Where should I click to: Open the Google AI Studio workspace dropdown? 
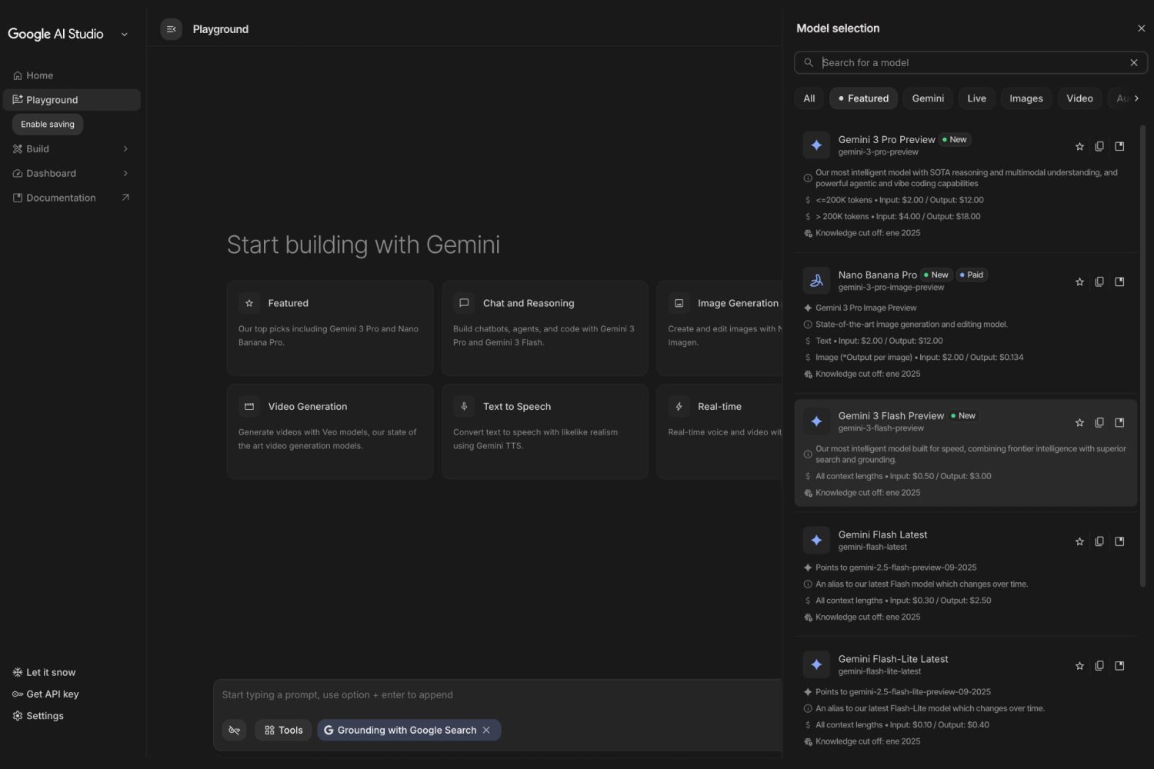click(x=125, y=34)
